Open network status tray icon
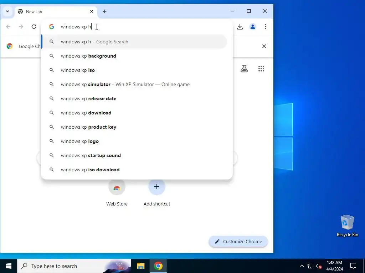This screenshot has width=365, height=273. point(310,266)
